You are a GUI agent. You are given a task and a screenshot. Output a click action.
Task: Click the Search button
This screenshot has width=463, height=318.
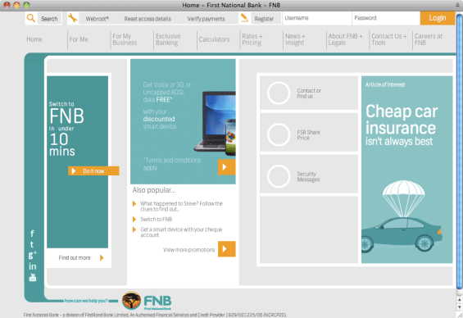click(49, 19)
